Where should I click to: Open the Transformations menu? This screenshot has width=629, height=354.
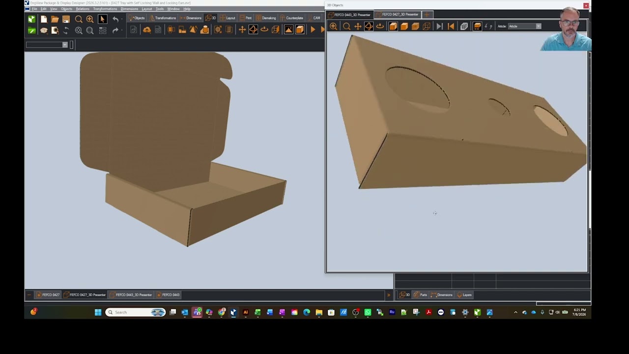tap(105, 9)
